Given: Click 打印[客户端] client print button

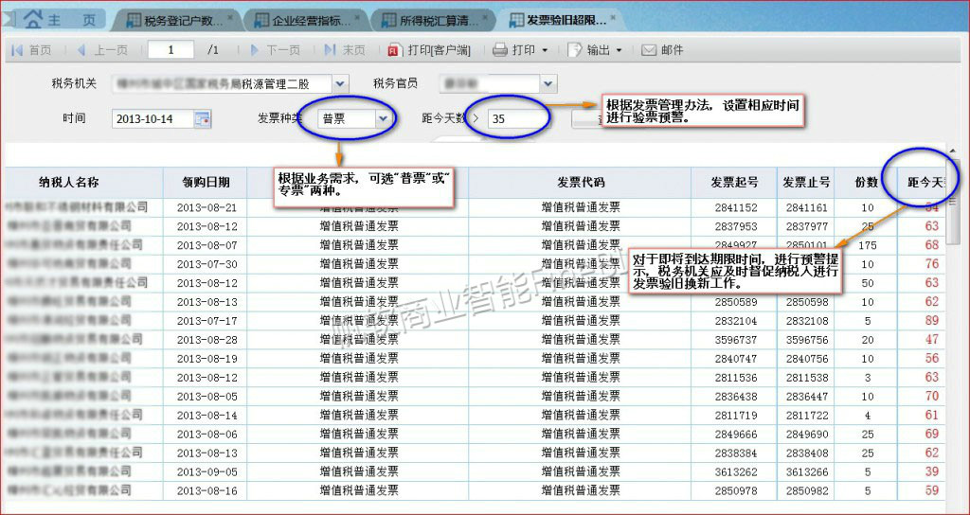Looking at the screenshot, I should [x=429, y=50].
